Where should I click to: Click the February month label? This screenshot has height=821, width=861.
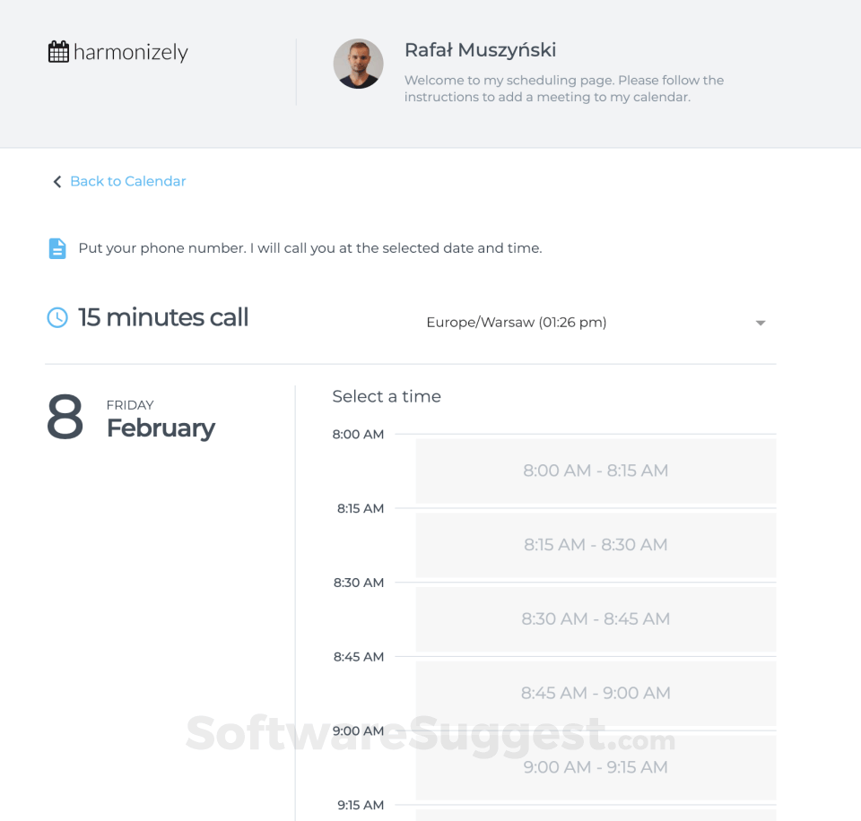tap(161, 428)
